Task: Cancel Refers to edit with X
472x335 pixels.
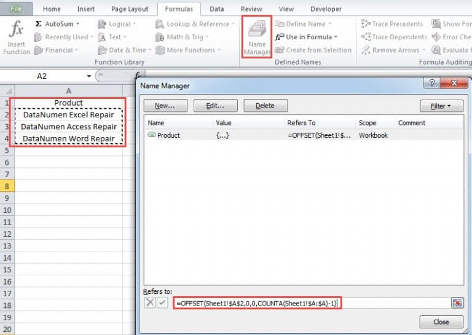Action: (x=149, y=302)
